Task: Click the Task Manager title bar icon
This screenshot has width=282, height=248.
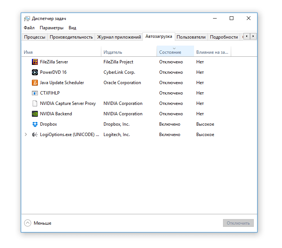Action: [27, 19]
